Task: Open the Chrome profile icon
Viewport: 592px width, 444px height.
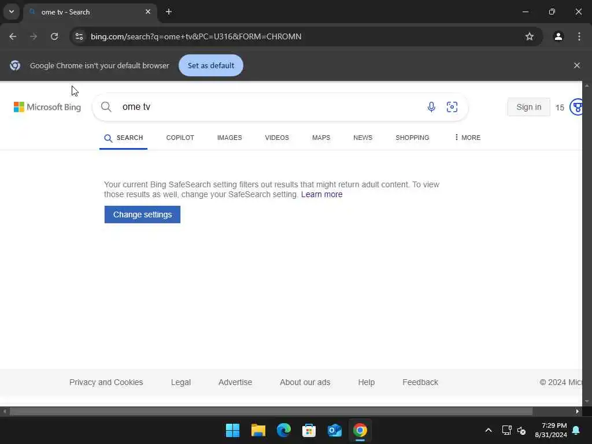Action: (x=558, y=36)
